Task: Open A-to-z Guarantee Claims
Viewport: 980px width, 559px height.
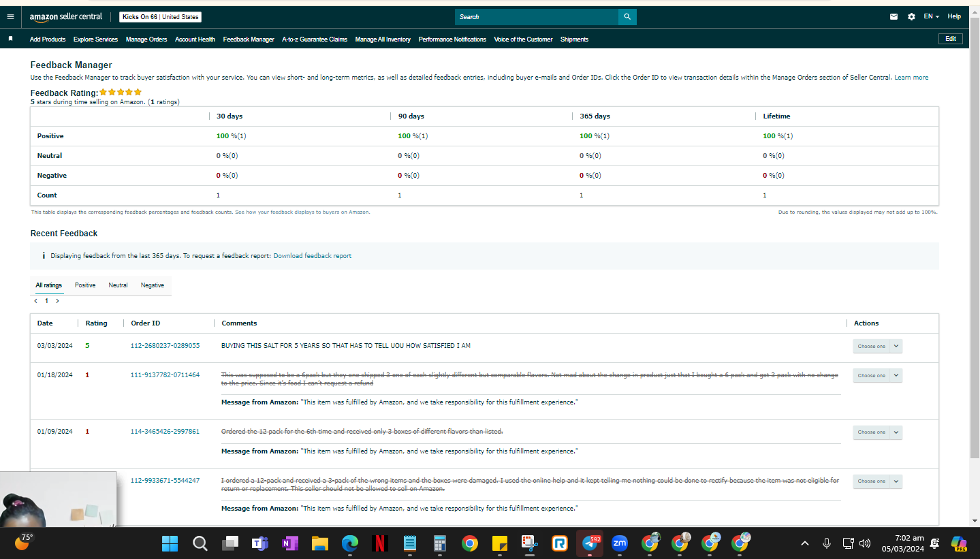Action: point(315,39)
